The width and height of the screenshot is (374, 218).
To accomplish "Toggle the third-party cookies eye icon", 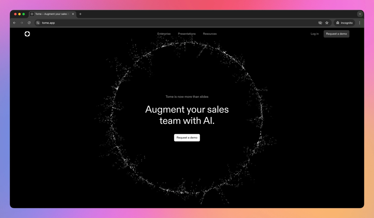I will (320, 23).
